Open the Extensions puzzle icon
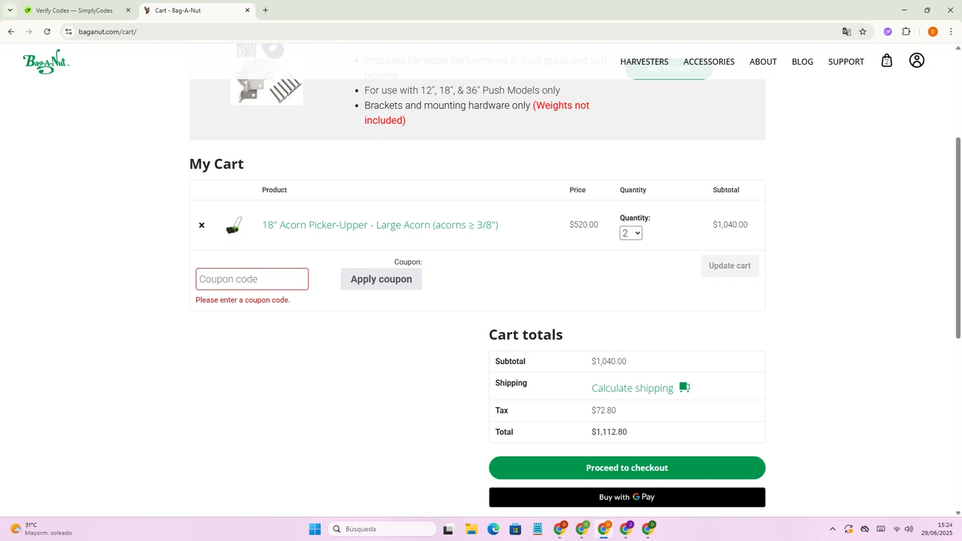Viewport: 962px width, 541px height. [x=906, y=31]
